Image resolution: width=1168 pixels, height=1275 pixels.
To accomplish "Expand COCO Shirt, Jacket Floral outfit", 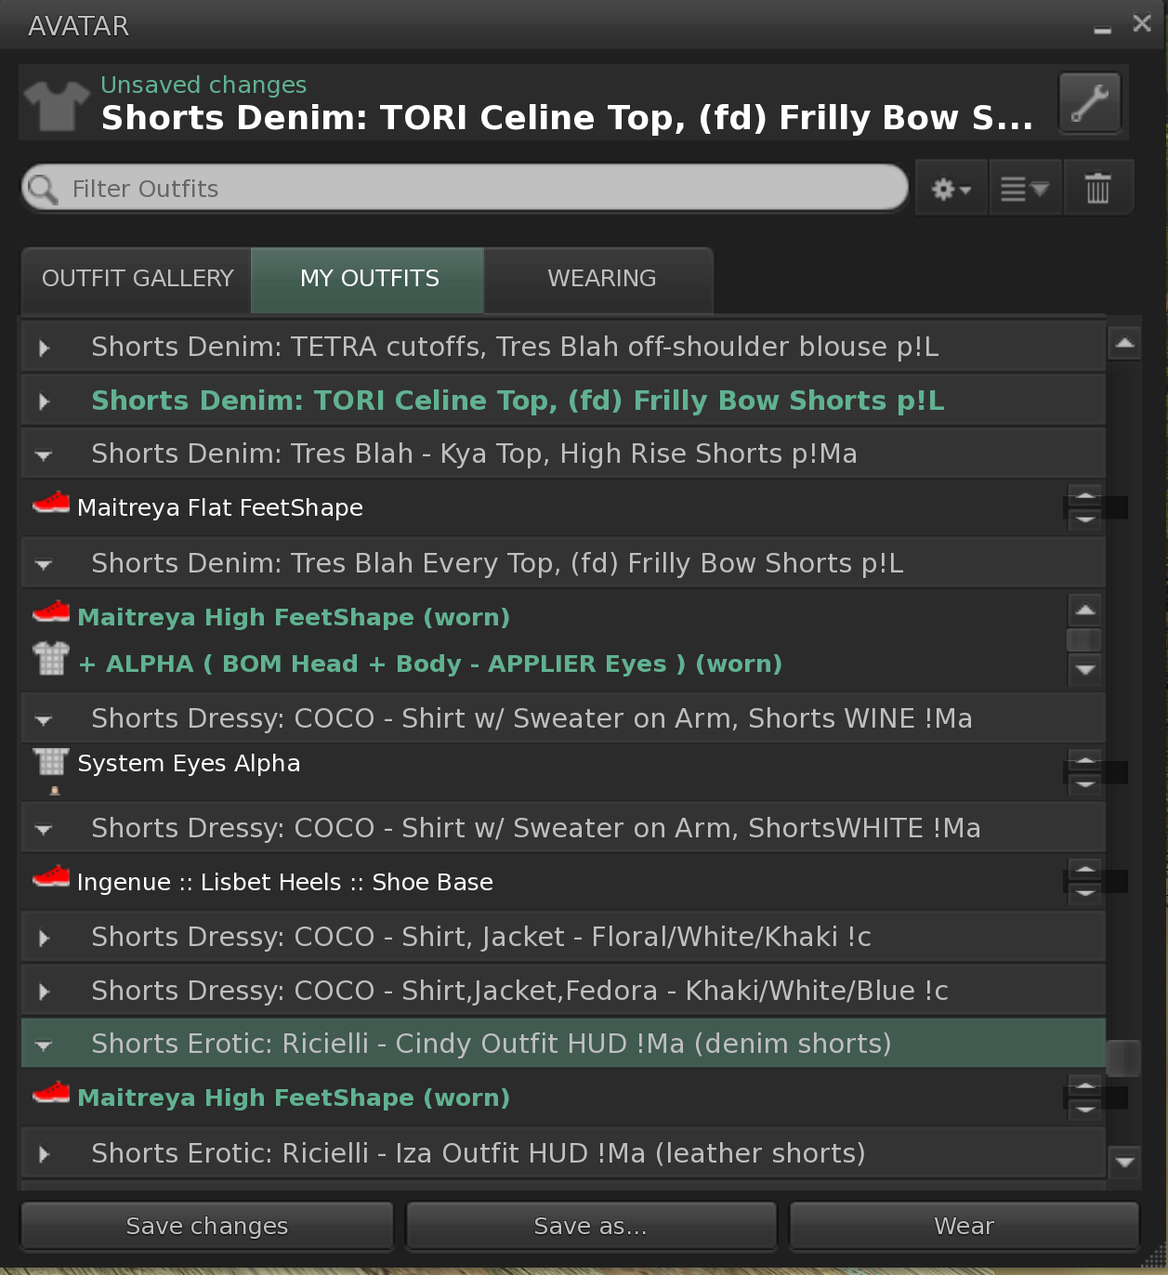I will [x=44, y=938].
